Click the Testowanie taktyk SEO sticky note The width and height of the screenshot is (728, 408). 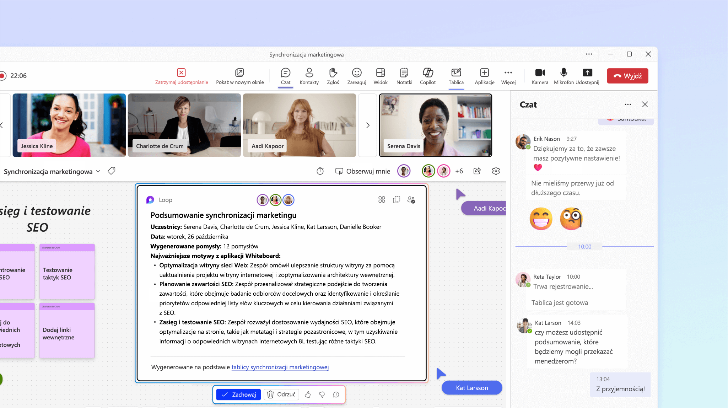pyautogui.click(x=67, y=272)
